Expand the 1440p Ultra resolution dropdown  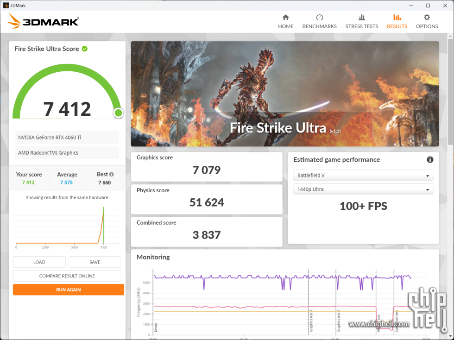tap(363, 189)
